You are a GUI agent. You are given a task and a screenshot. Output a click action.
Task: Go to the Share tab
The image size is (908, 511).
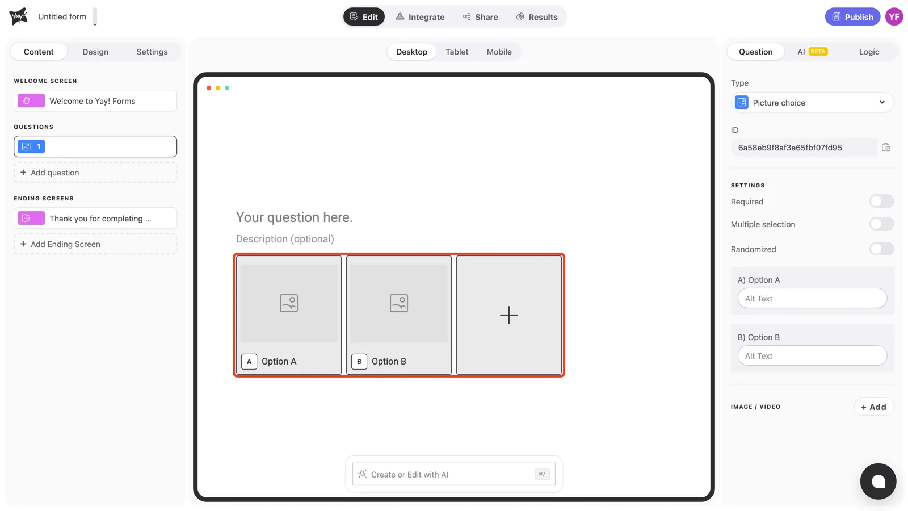[480, 17]
